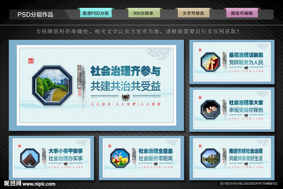This screenshot has height=189, width=283.
Task: Click the tripod emblem on 党群服务为人民 banner
Action: tap(246, 68)
